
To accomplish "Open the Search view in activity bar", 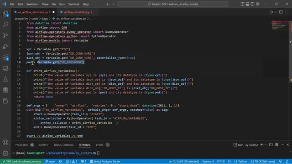I will [x=5, y=24].
